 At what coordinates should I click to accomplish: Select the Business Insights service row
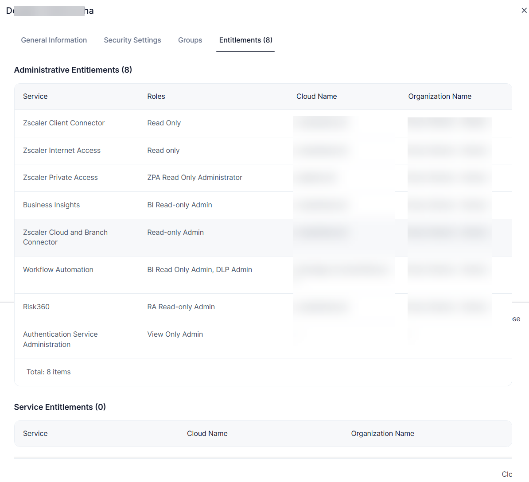click(263, 205)
